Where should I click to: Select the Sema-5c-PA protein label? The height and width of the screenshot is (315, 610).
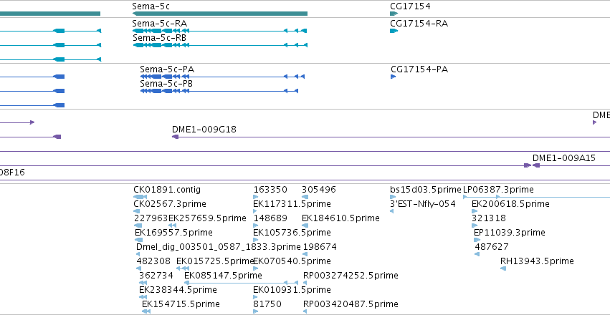pyautogui.click(x=167, y=69)
